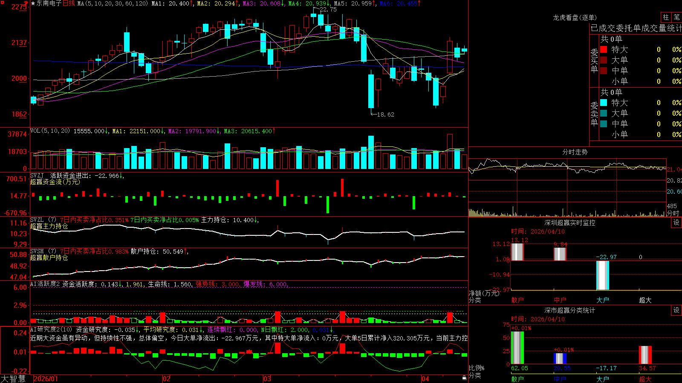Click the dark red 委买单 中单 swatch
Image resolution: width=682 pixels, height=383 pixels.
(604, 70)
